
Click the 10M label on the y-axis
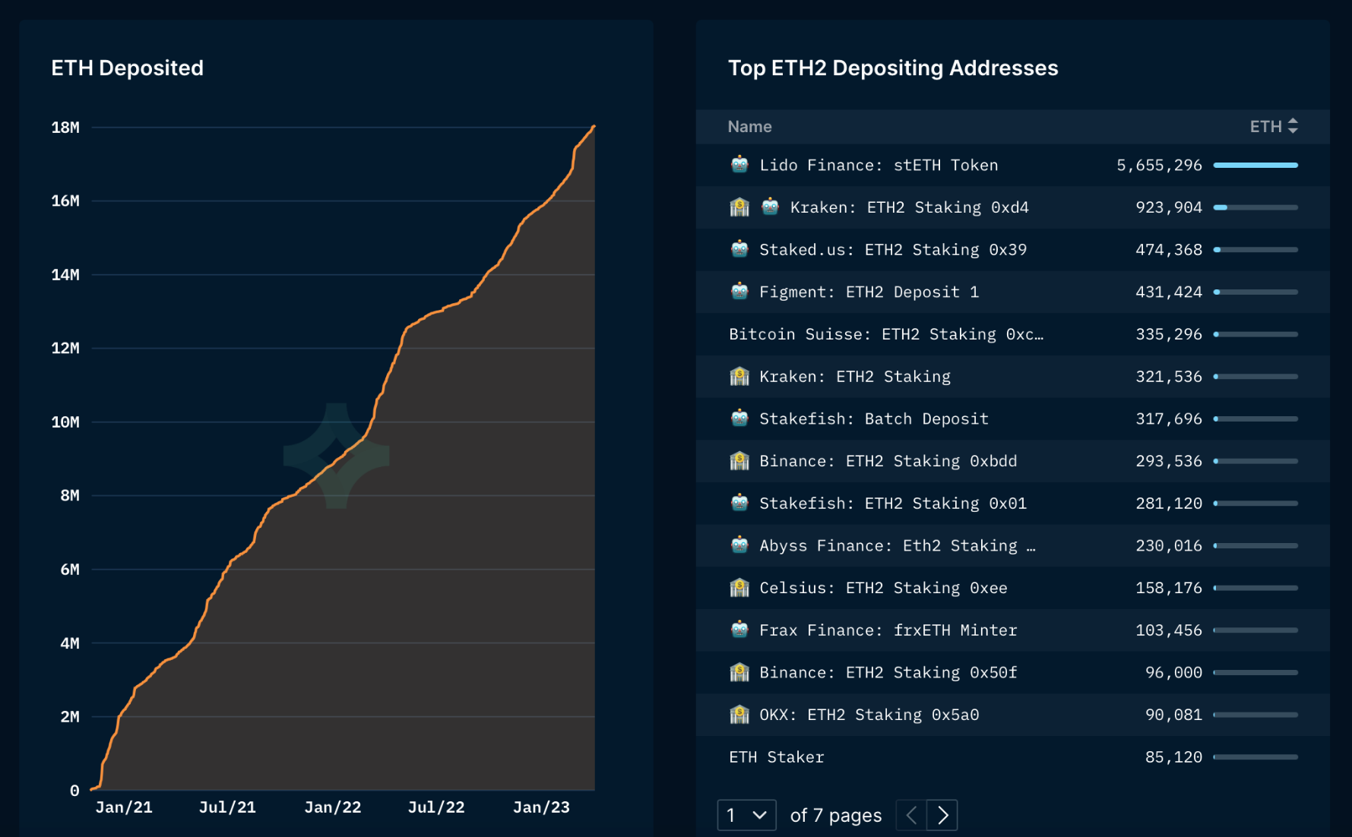tap(65, 422)
